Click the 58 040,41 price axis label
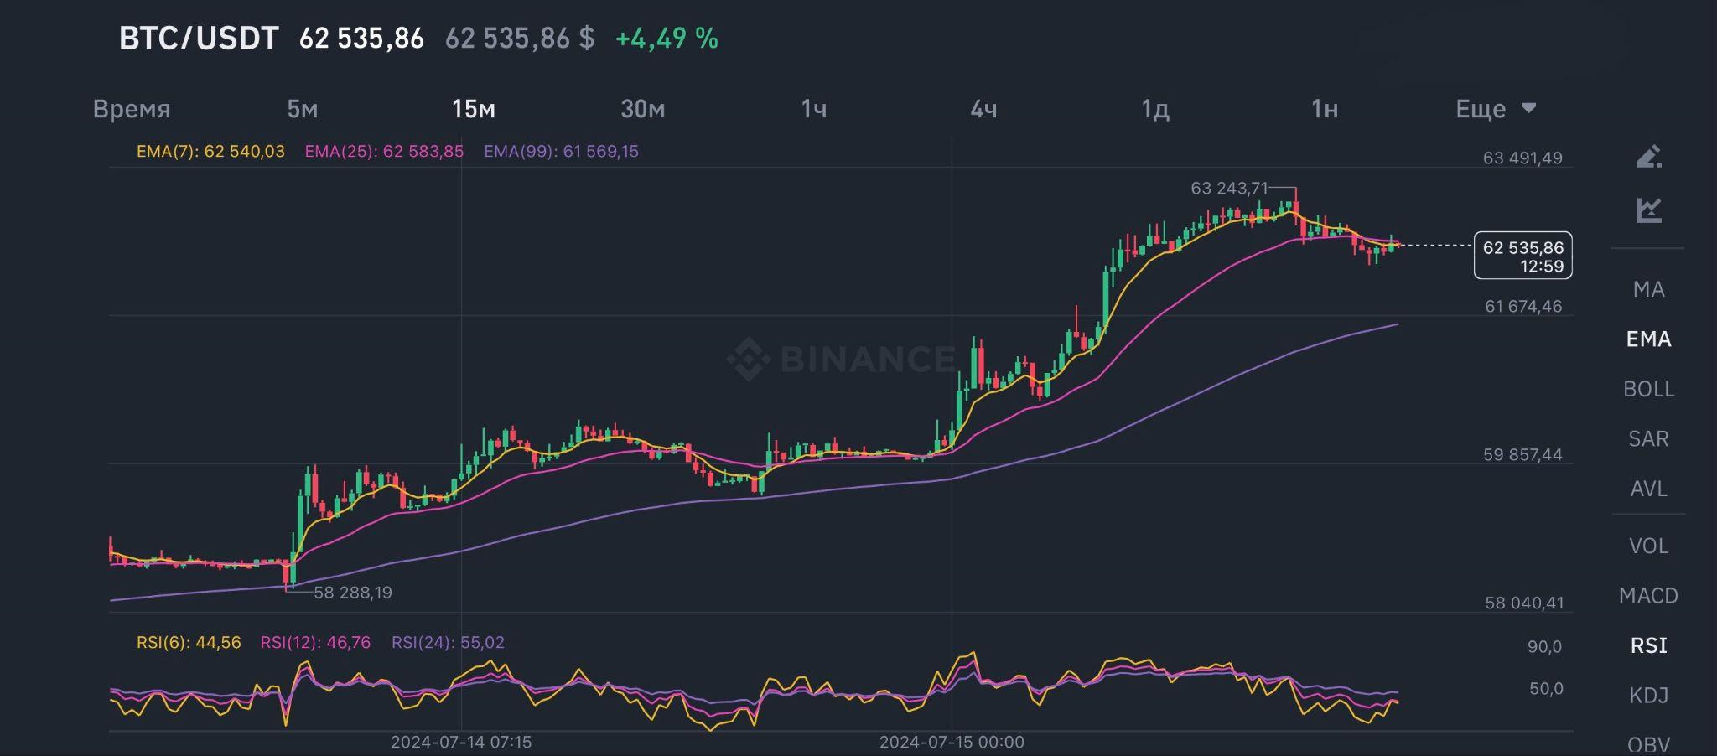 pyautogui.click(x=1524, y=603)
